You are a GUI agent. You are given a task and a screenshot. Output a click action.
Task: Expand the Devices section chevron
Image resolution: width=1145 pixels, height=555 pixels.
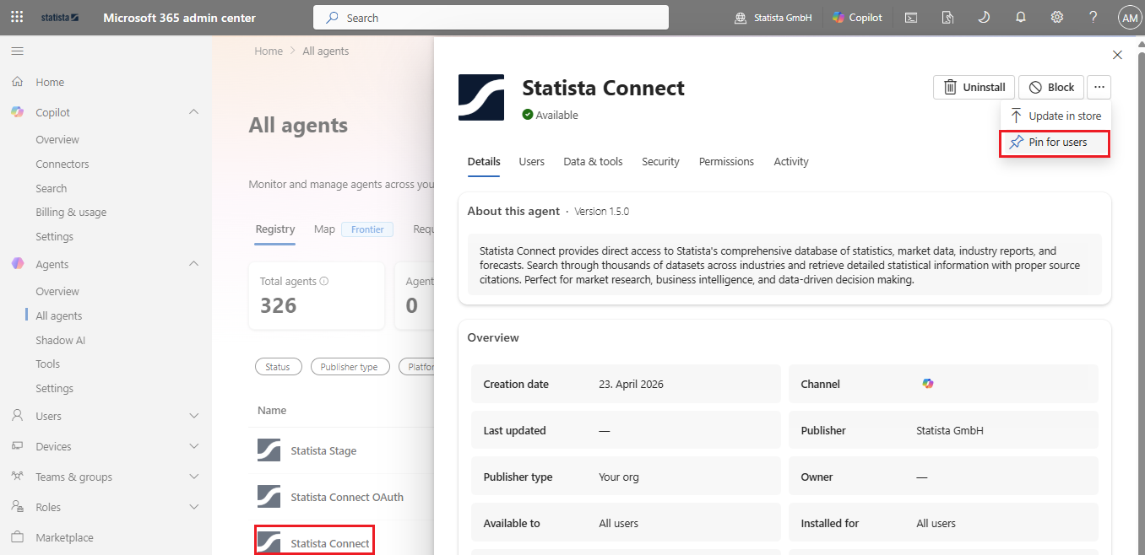point(193,446)
